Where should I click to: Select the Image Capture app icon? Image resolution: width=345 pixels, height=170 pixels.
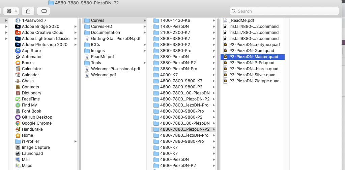coord(18,147)
